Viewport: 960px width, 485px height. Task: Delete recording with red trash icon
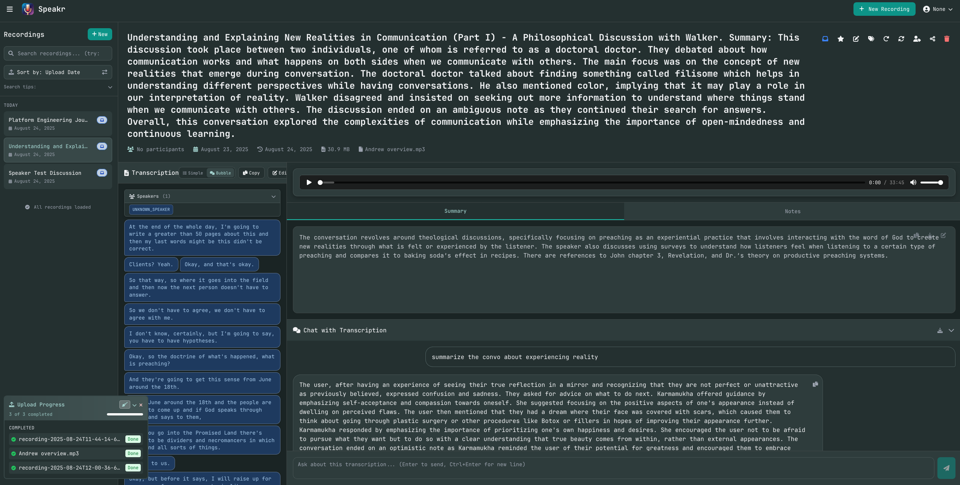point(946,39)
